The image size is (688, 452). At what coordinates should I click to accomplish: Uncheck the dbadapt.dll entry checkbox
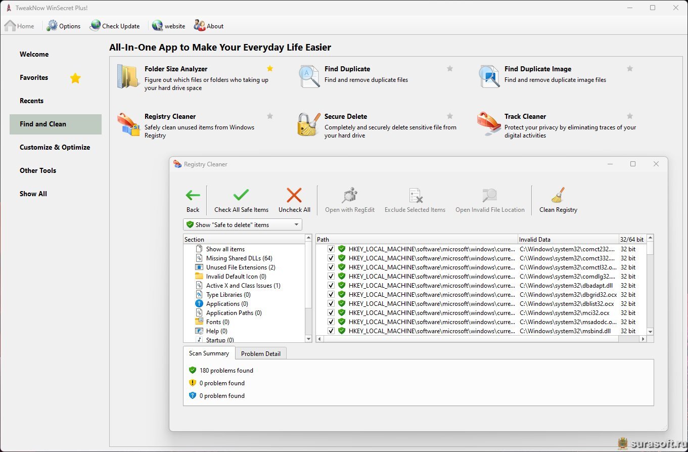coord(331,285)
